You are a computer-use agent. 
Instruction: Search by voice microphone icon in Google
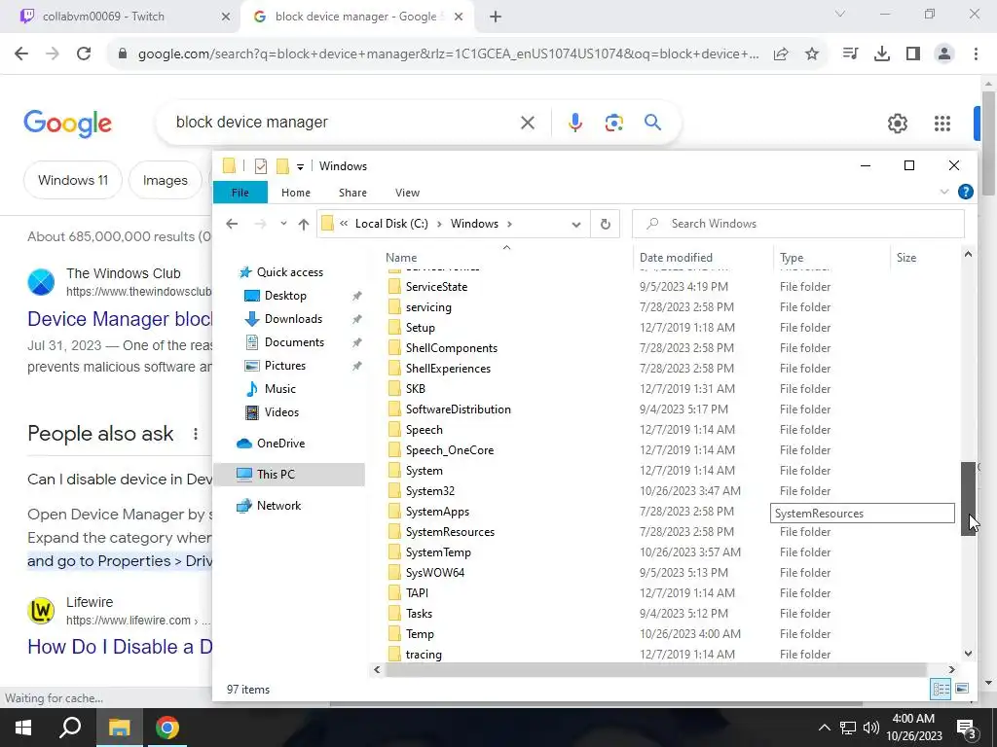574,122
